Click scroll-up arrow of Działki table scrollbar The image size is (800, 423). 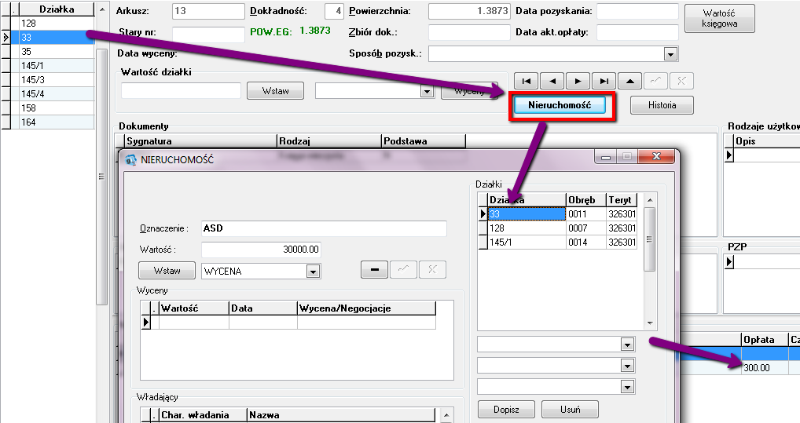(649, 200)
